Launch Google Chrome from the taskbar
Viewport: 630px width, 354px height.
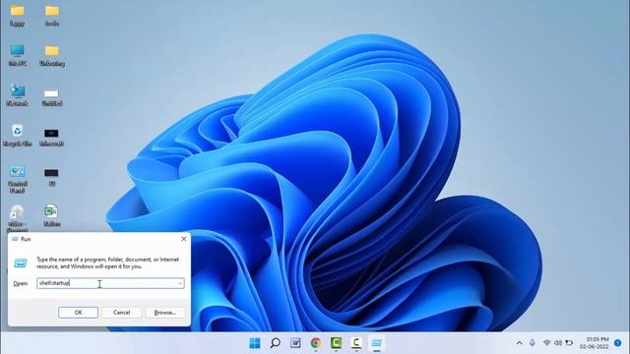coord(316,343)
